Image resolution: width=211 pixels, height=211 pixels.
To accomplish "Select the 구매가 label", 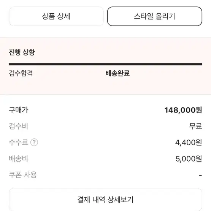I will [x=19, y=110].
